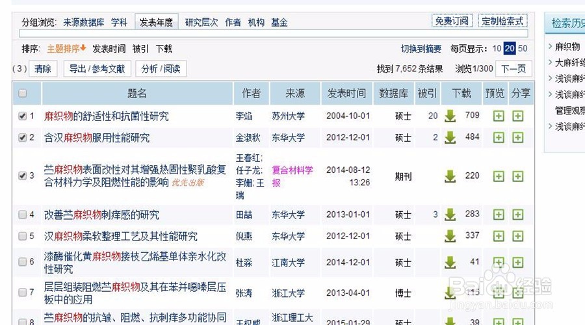Expand the 麻织物 search history entry
Viewport: 585px width, 325px height.
click(x=567, y=47)
